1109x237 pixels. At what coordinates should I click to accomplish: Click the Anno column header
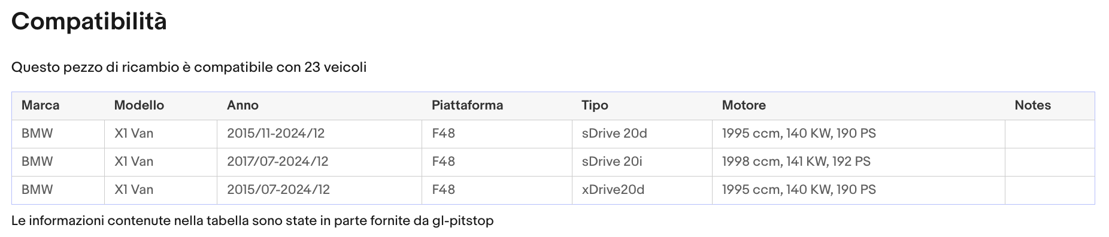pyautogui.click(x=320, y=106)
